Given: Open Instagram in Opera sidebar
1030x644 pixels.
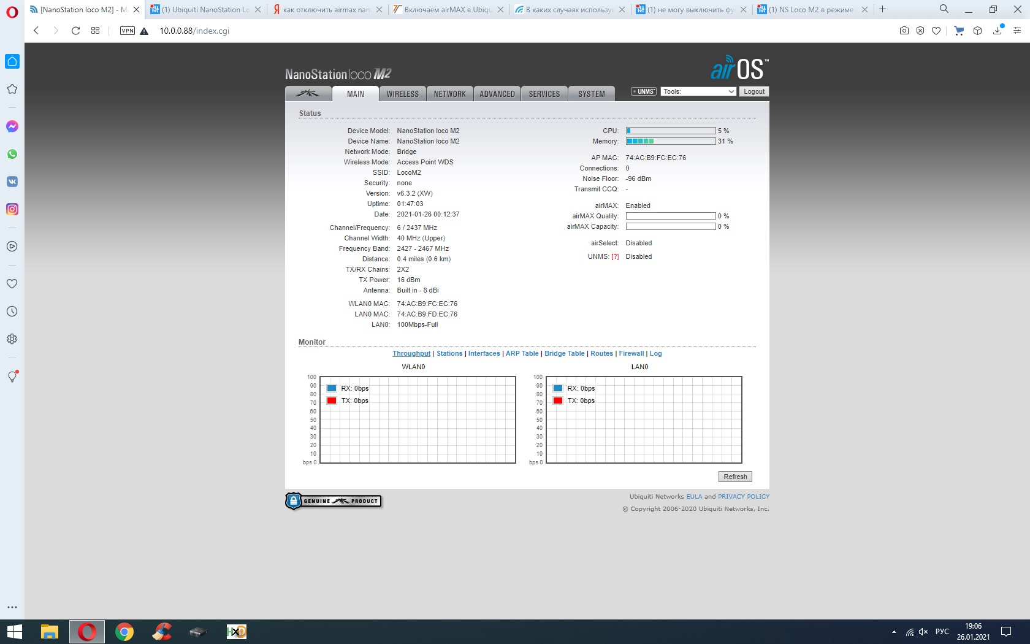Looking at the screenshot, I should pyautogui.click(x=12, y=209).
